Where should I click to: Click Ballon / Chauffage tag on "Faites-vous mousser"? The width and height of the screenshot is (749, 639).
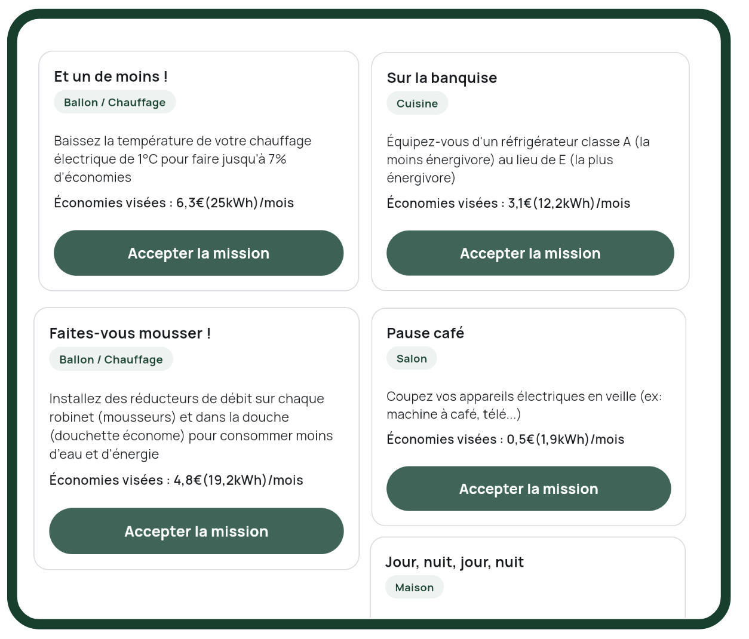(111, 360)
